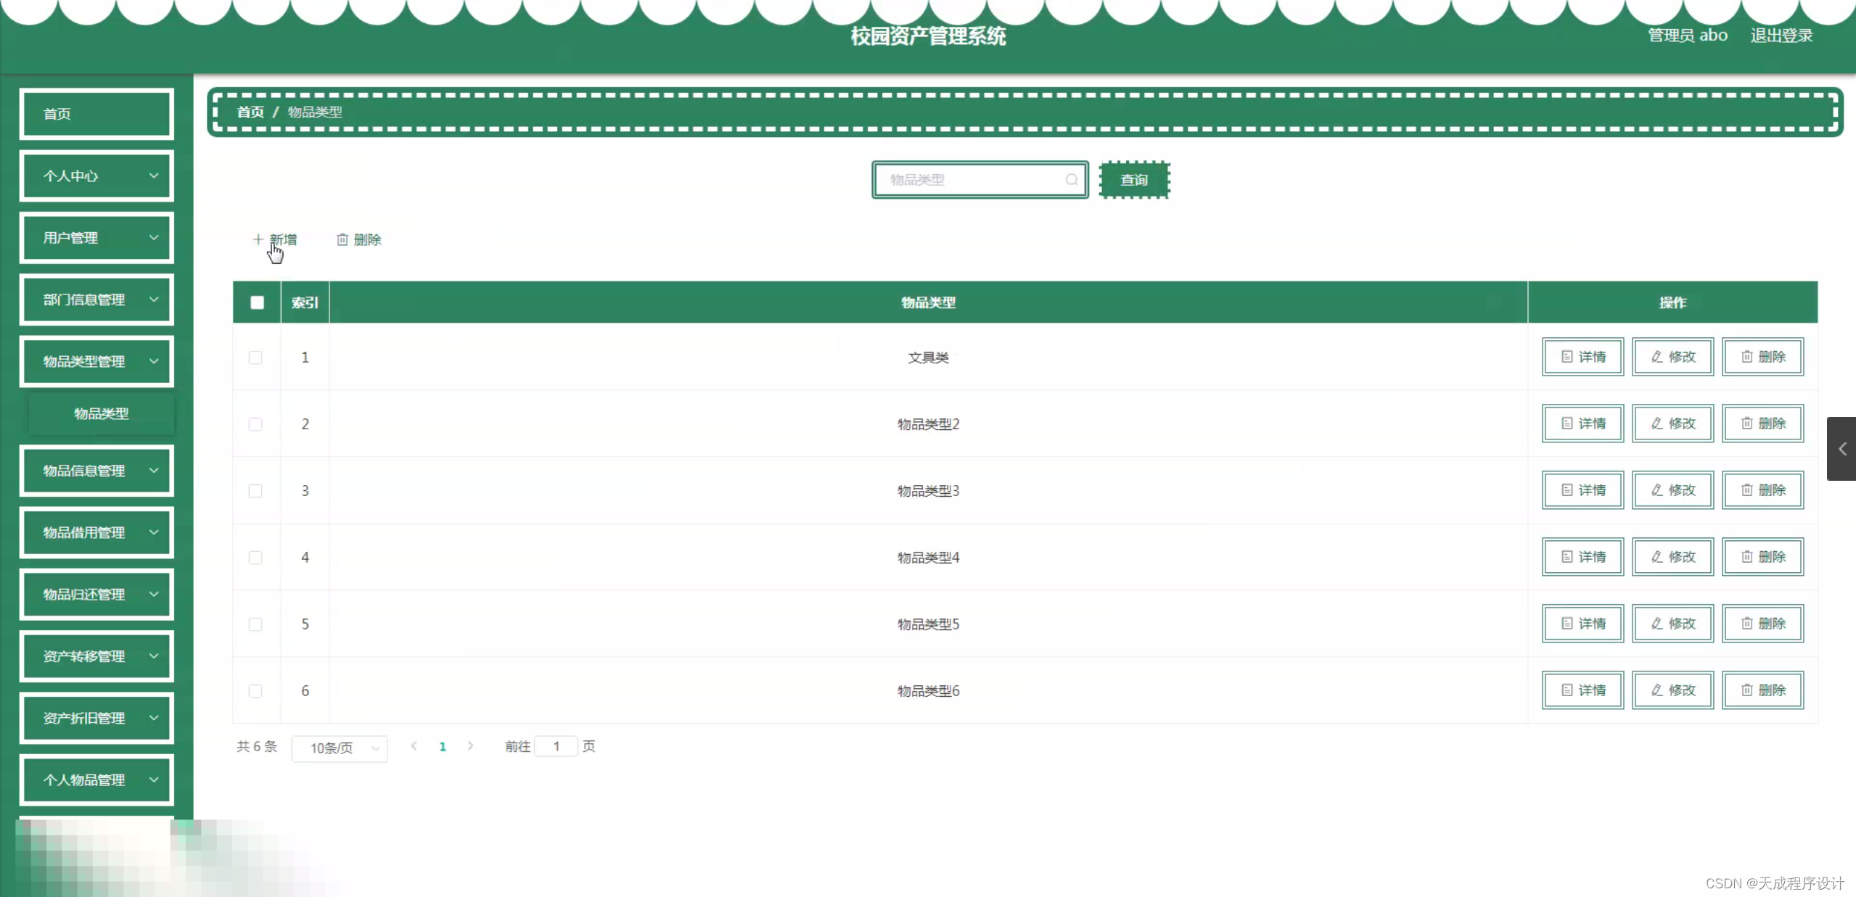Collapse side panel arrow at right edge

click(1841, 449)
